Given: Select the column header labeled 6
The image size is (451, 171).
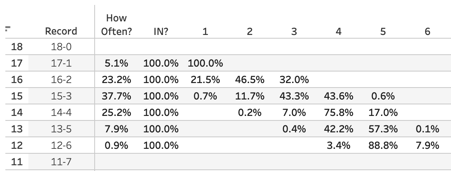Looking at the screenshot, I should [427, 31].
